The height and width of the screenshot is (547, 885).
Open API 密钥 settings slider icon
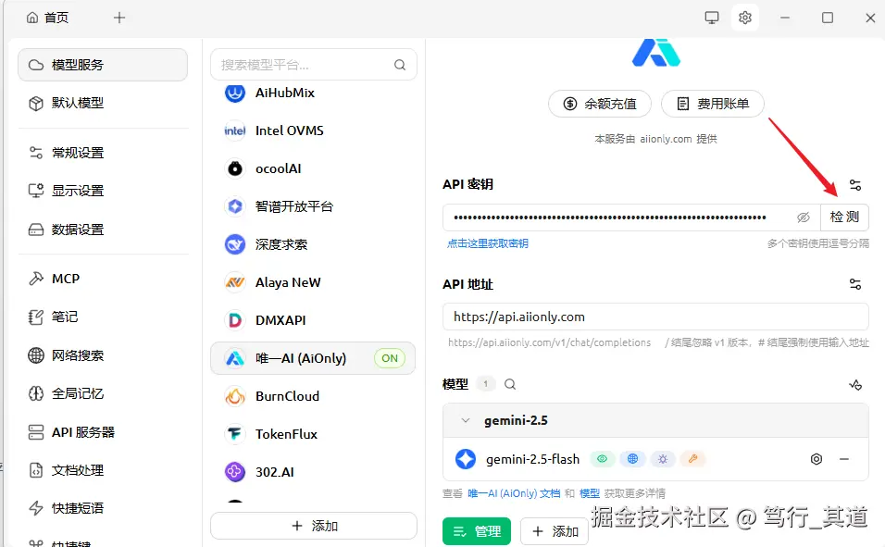click(x=855, y=184)
